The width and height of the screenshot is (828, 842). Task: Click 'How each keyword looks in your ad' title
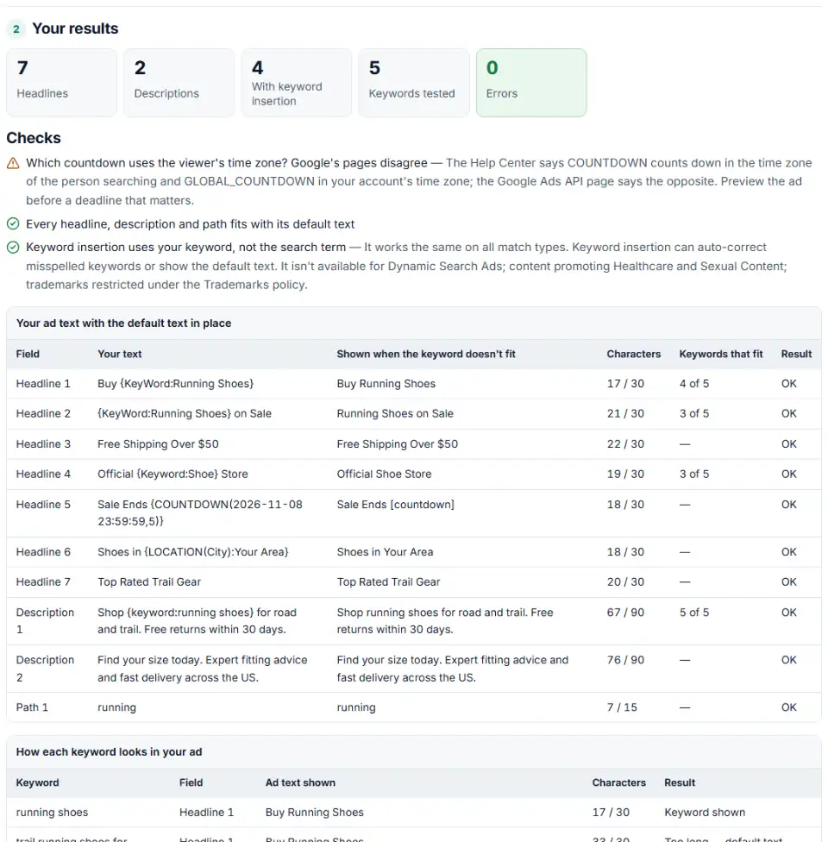tap(109, 752)
